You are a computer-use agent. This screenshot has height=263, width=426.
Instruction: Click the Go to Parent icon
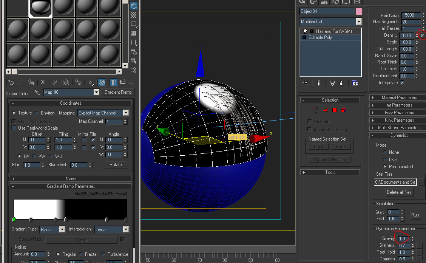click(x=122, y=82)
